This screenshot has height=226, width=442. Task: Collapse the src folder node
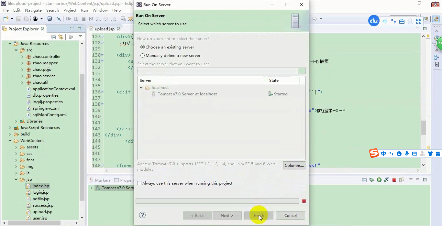tap(16, 50)
